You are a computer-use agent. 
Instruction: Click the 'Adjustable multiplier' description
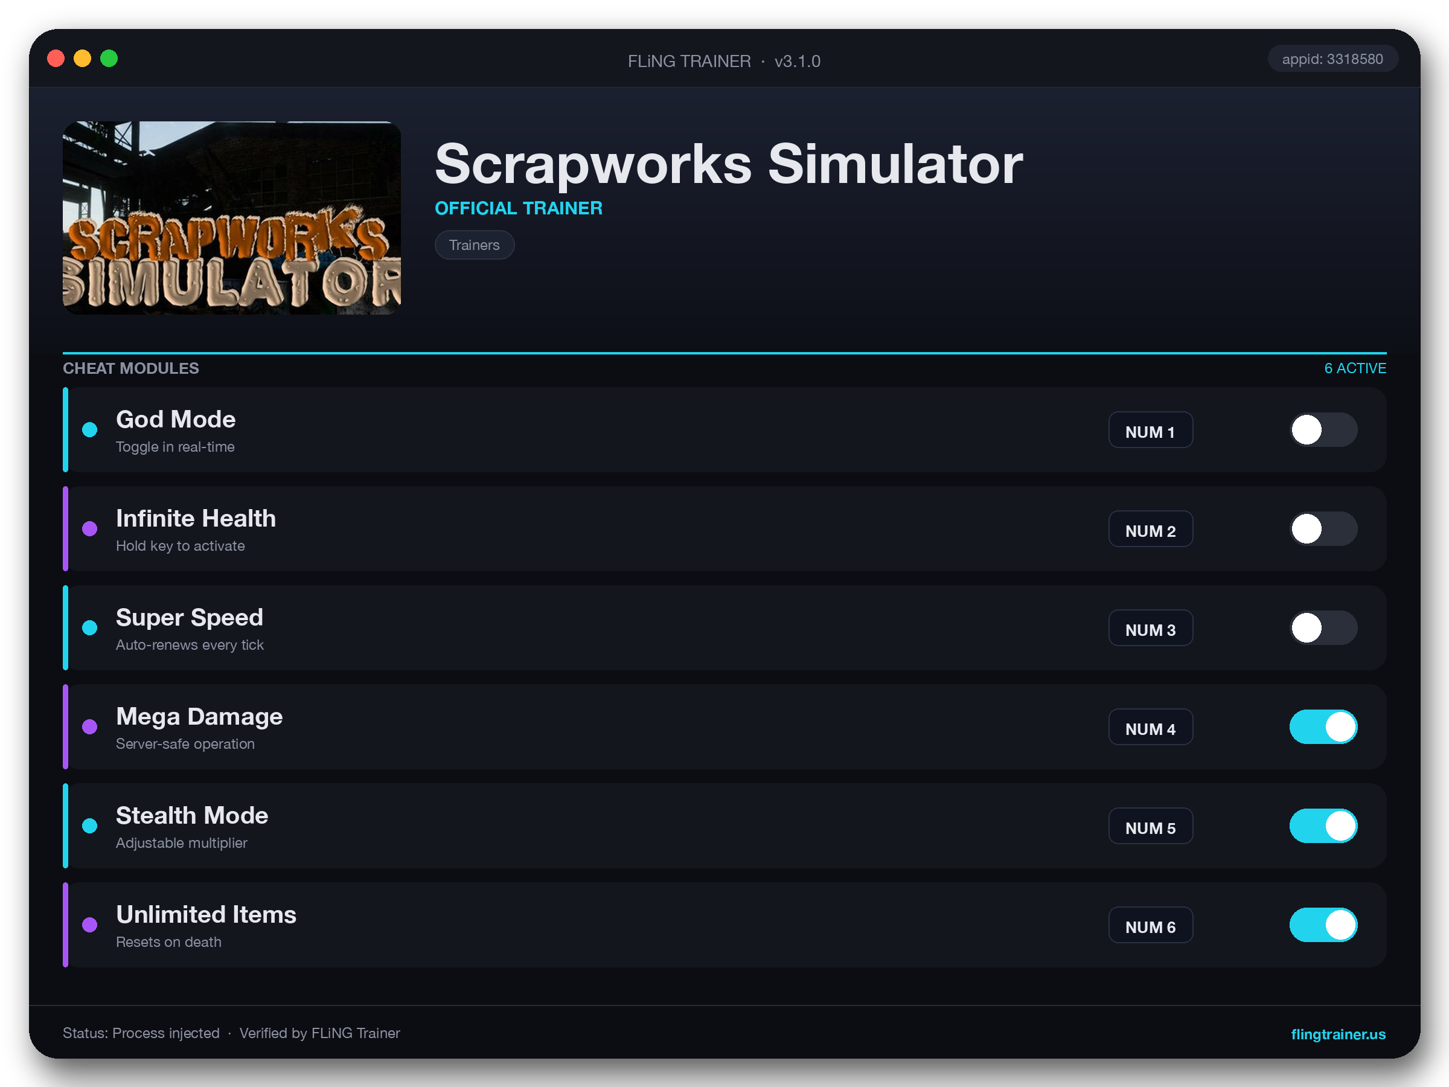click(x=182, y=842)
